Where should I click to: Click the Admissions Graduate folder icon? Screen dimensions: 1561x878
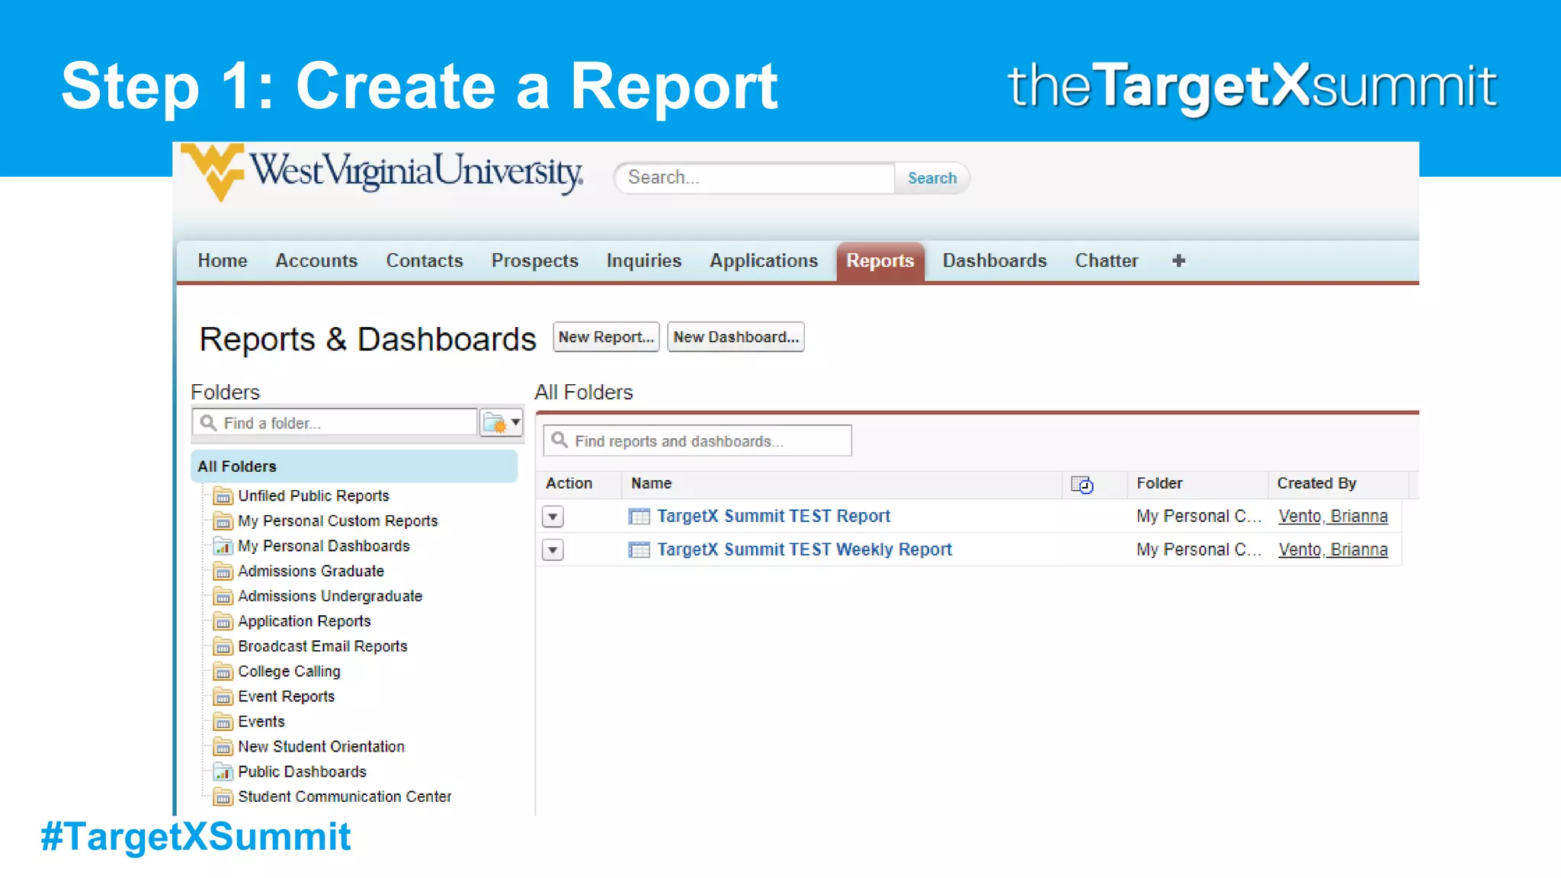pyautogui.click(x=223, y=572)
